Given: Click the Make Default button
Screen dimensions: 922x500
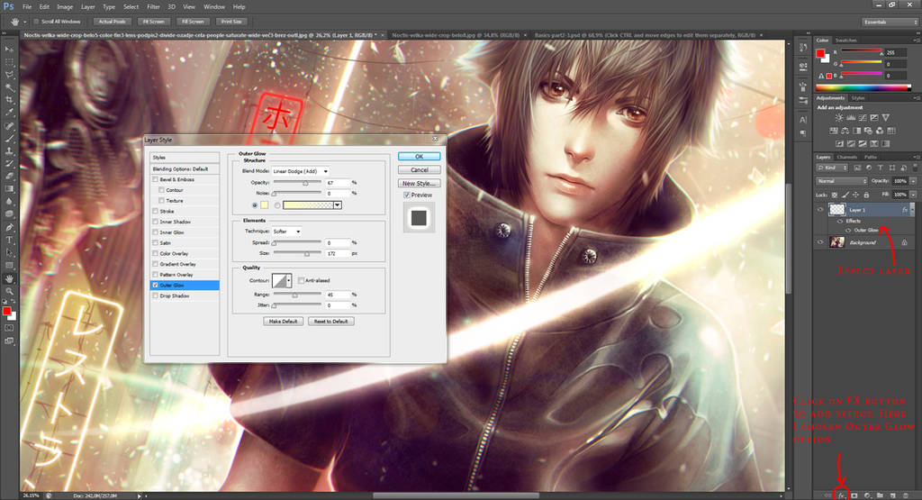Looking at the screenshot, I should (284, 322).
